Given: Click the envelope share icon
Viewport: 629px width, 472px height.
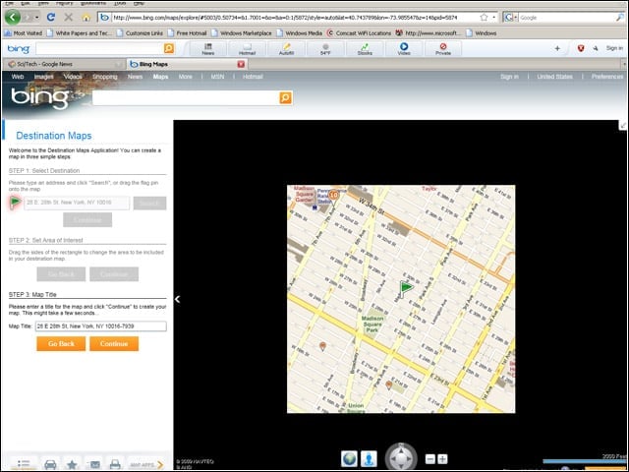Looking at the screenshot, I should [94, 464].
